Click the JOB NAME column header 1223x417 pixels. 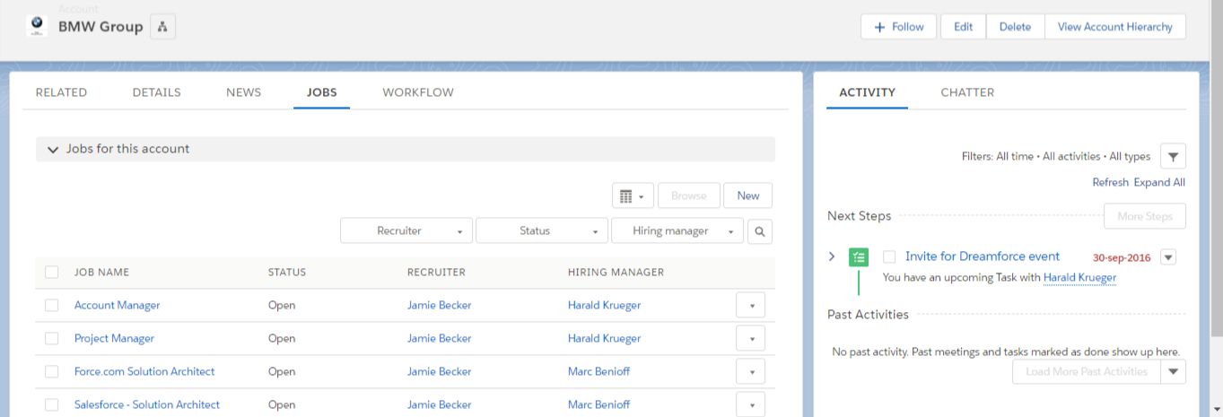coord(102,273)
